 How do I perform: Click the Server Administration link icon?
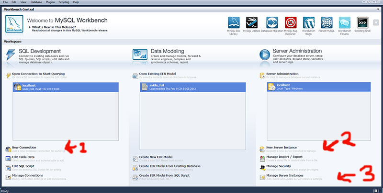(x=262, y=75)
